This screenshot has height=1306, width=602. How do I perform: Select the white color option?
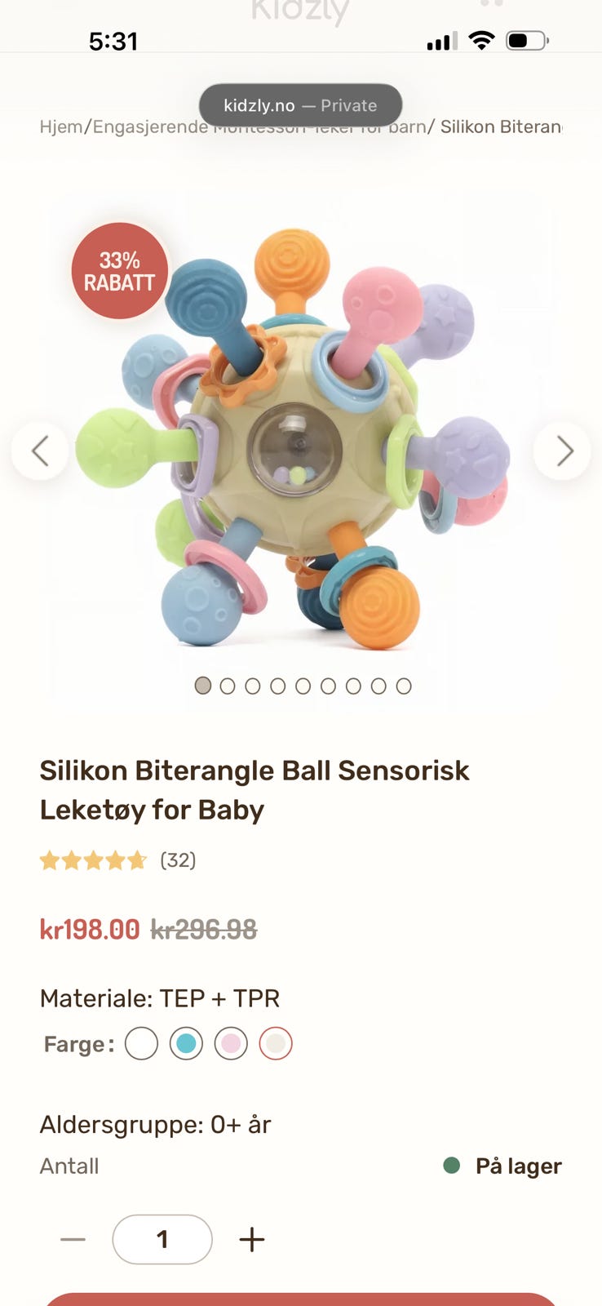[141, 1043]
